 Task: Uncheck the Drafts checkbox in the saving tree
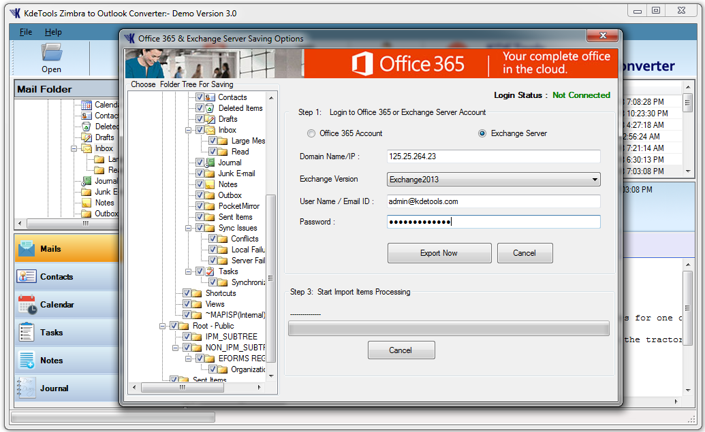200,119
